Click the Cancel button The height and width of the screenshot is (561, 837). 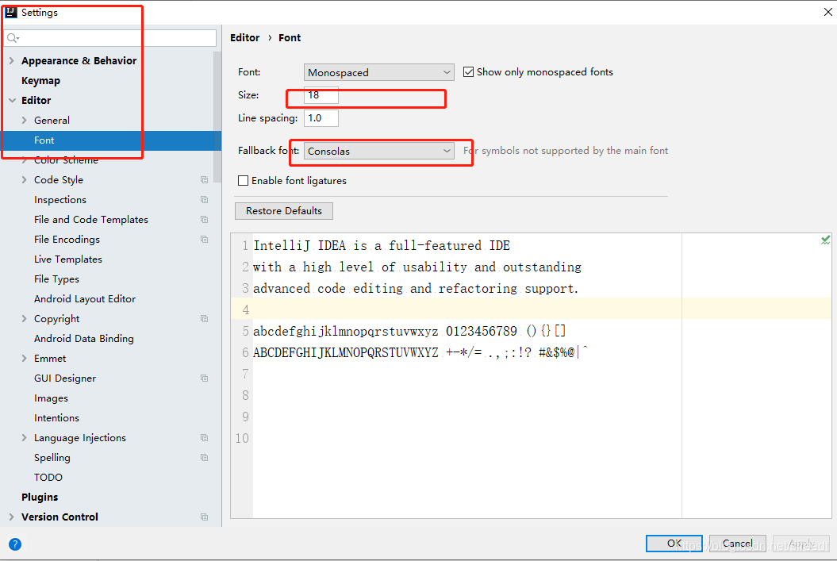point(738,544)
